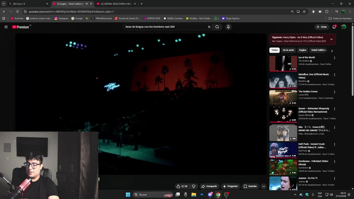Click The Strokes channel name
The width and height of the screenshot is (354, 199).
[304, 61]
